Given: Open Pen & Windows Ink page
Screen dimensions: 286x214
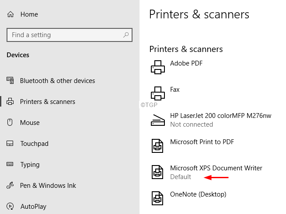Looking at the screenshot, I should pos(48,186).
